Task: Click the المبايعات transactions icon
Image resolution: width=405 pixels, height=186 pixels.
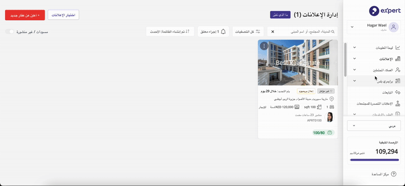Action: 398,92
